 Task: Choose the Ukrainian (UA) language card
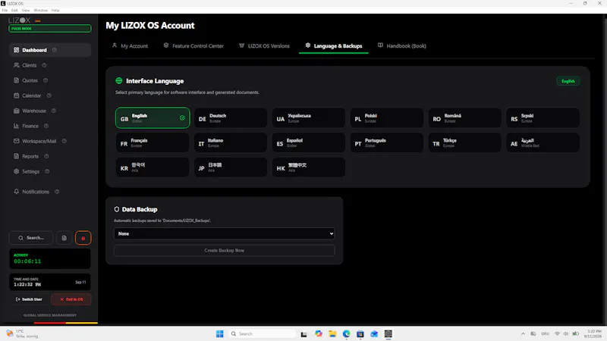[309, 118]
